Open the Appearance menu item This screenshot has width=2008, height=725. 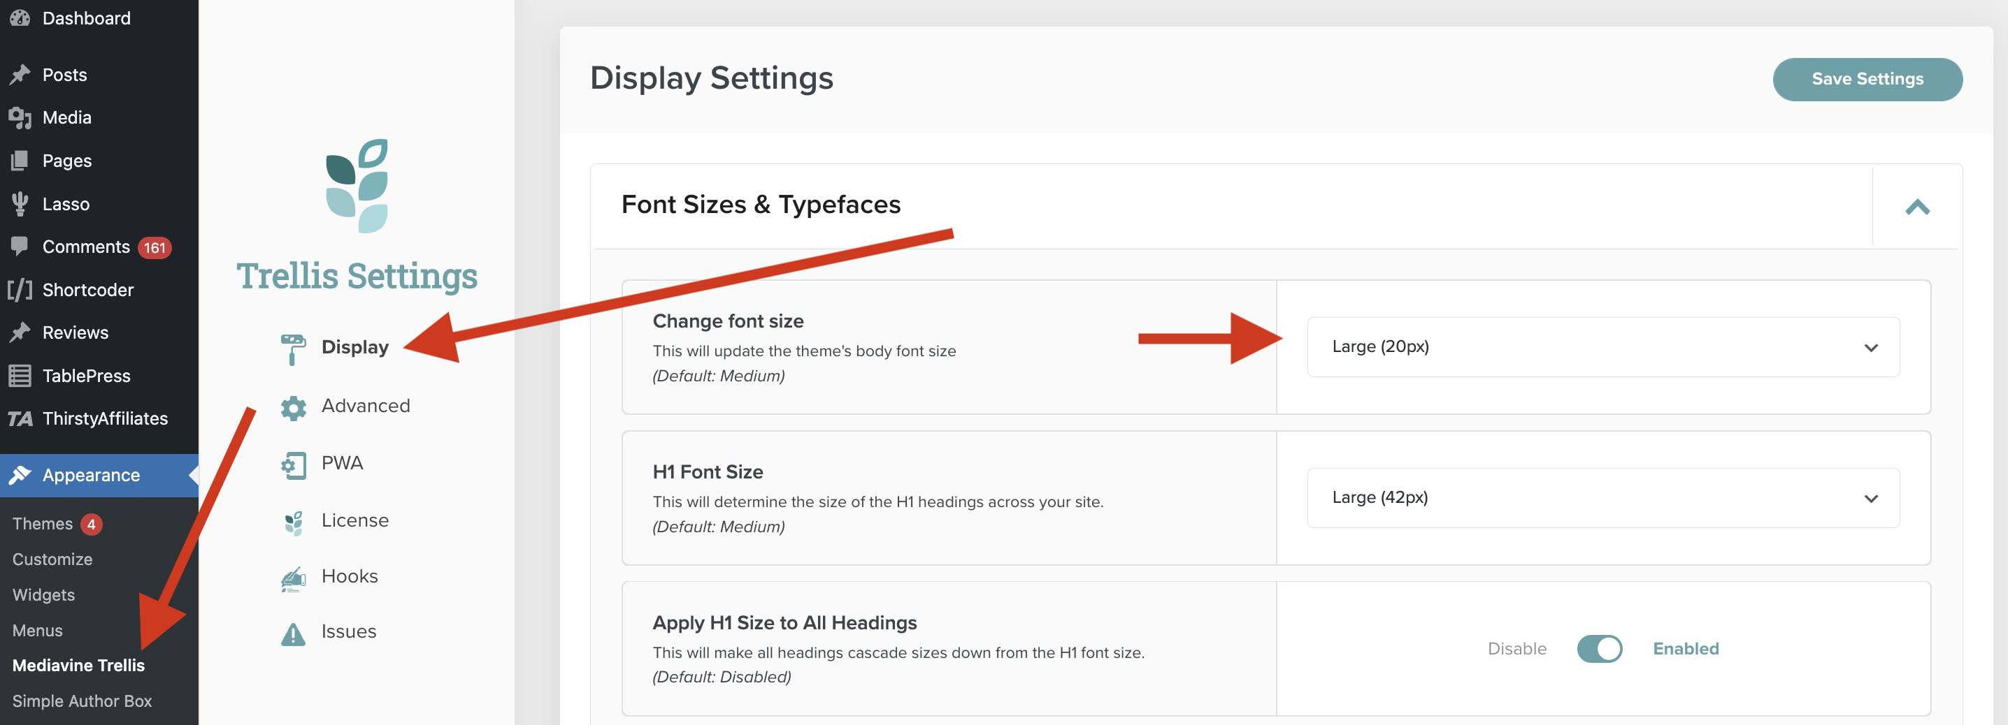[99, 475]
